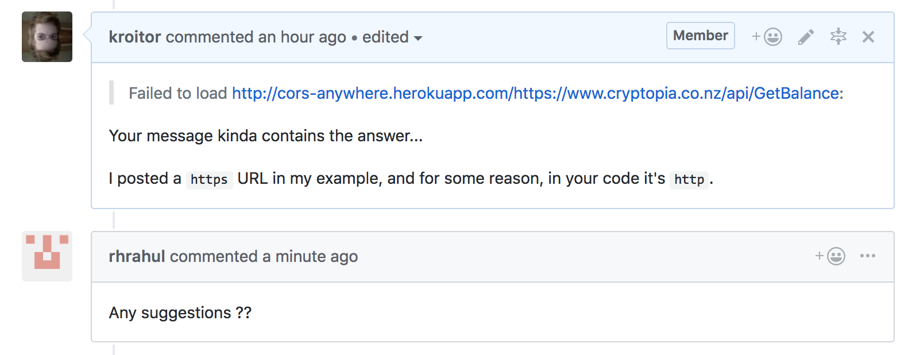Expand the edited history dropdown on kroitor's comment

click(x=420, y=38)
